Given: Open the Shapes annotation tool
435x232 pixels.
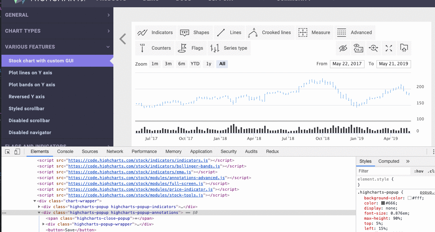Looking at the screenshot, I should [195, 32].
